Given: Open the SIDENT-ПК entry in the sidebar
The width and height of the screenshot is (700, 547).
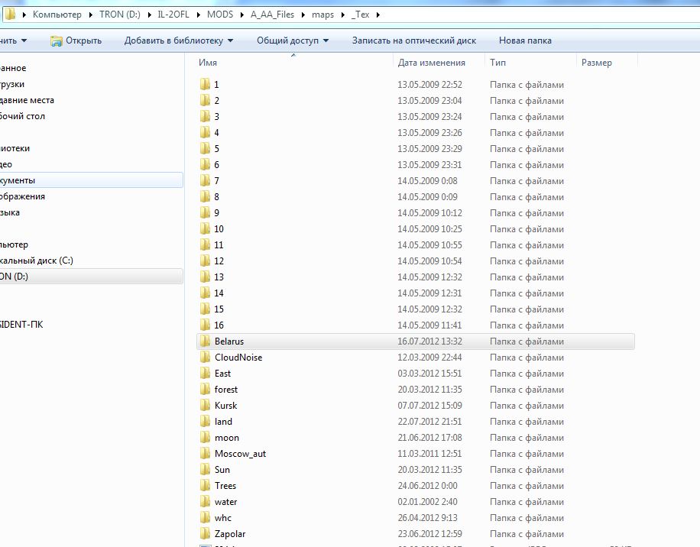Looking at the screenshot, I should tap(21, 325).
